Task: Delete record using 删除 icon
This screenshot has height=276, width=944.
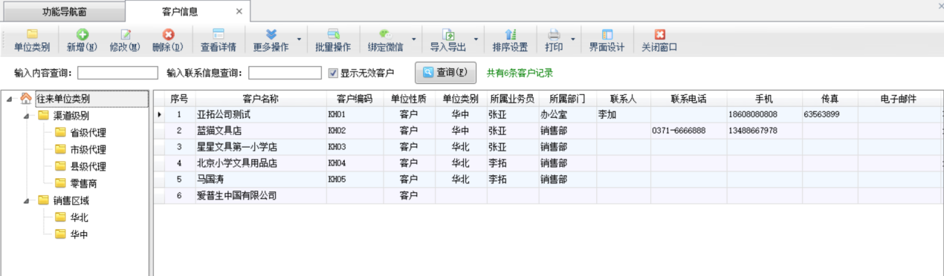Action: [x=168, y=34]
